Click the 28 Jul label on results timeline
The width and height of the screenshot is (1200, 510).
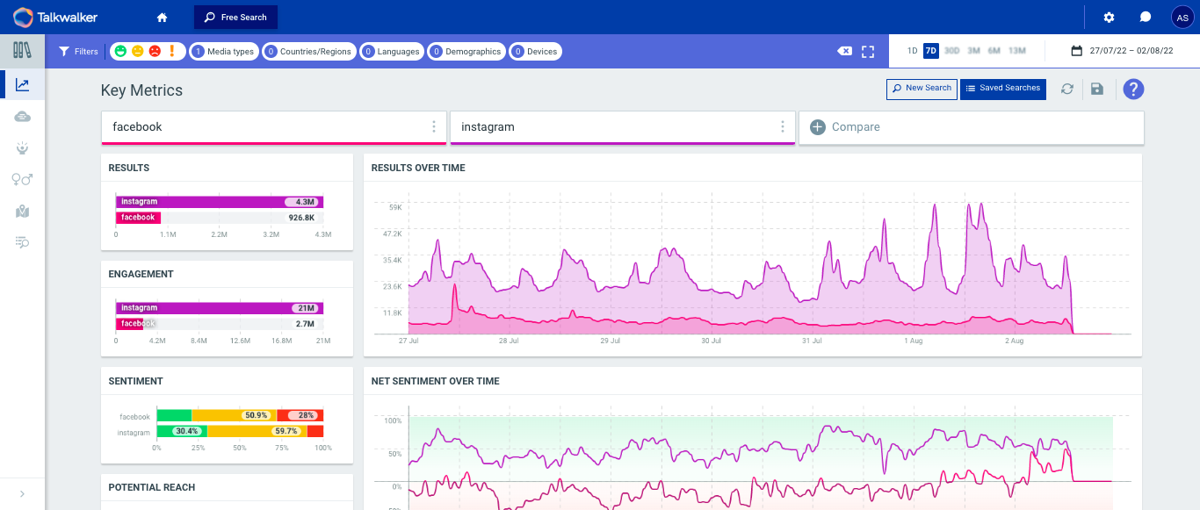click(509, 341)
